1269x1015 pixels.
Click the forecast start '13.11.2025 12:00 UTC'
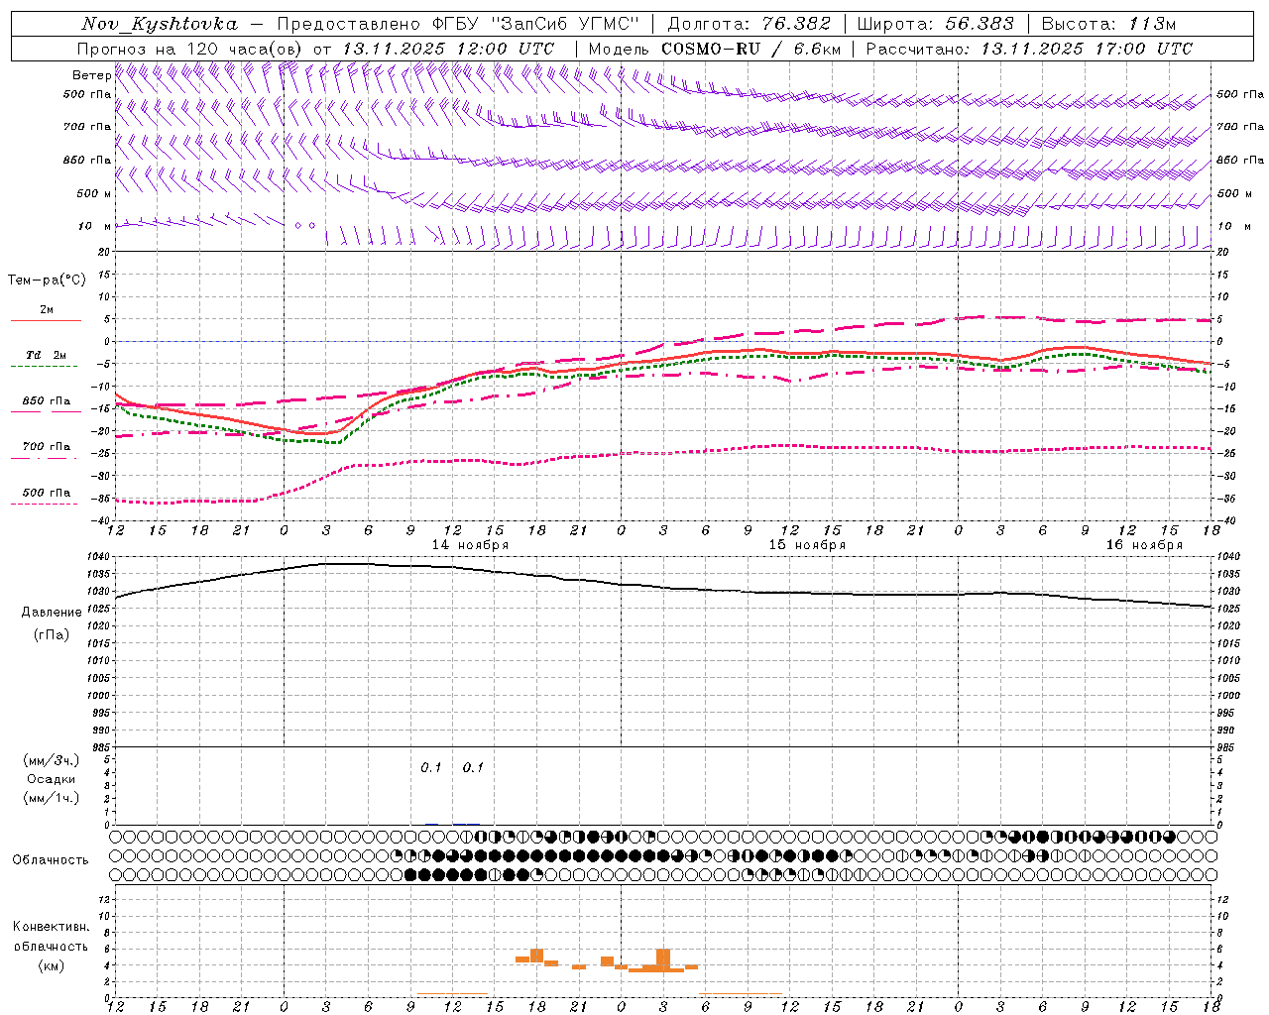tap(448, 49)
